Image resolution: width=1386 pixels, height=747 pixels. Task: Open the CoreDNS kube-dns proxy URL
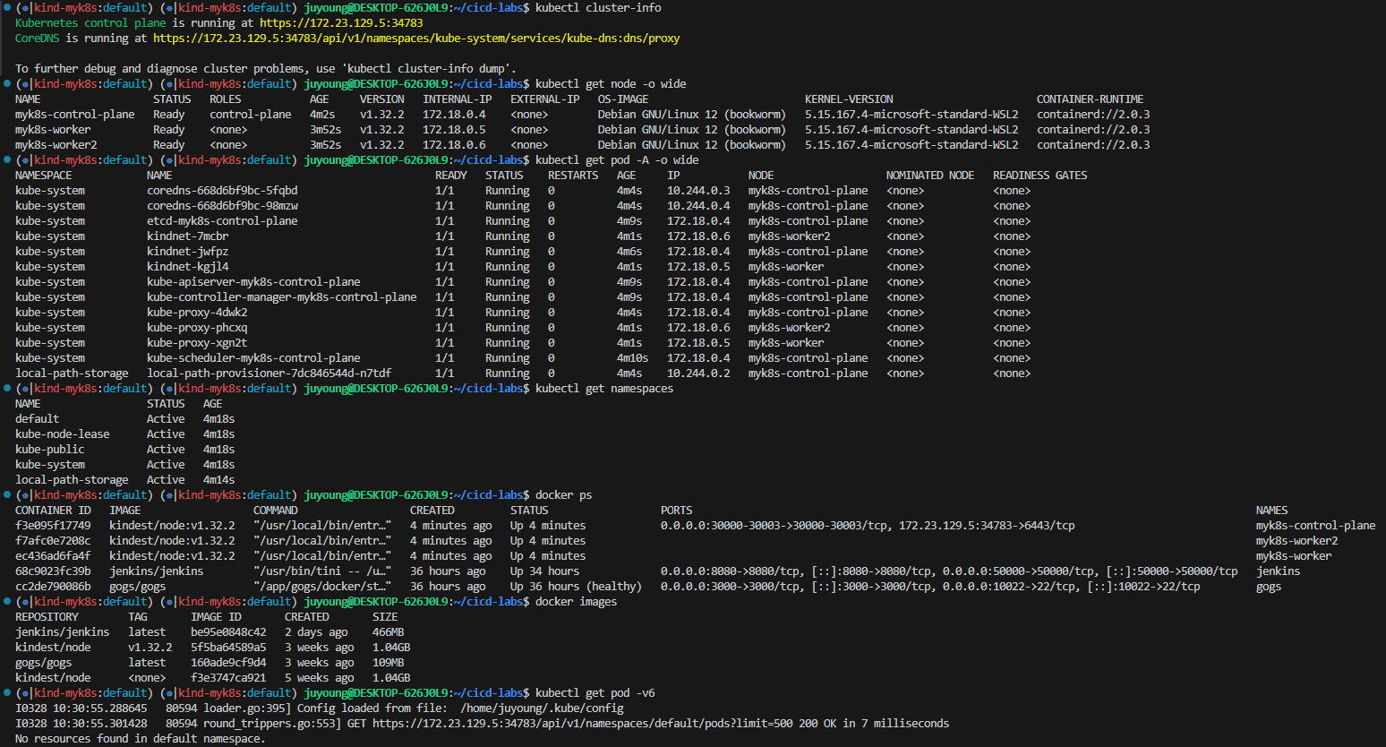(x=416, y=39)
